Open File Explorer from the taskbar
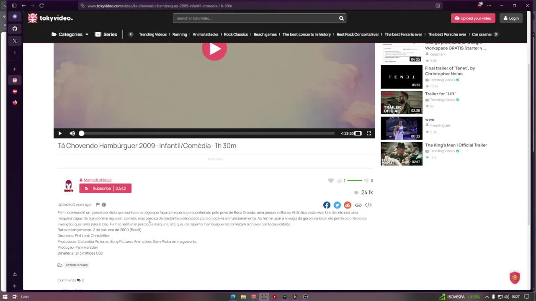This screenshot has height=301, width=536. point(243,297)
